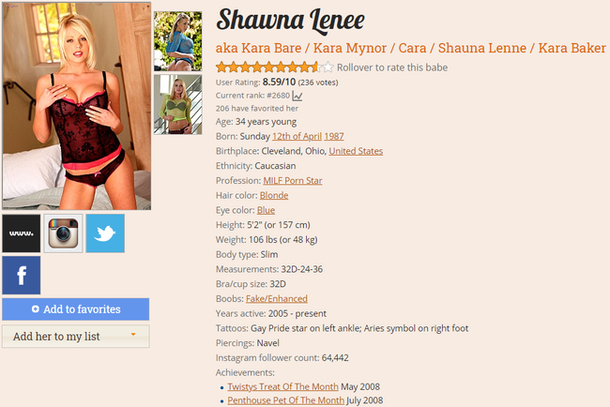610x407 pixels.
Task: Open the www website icon
Action: (22, 234)
